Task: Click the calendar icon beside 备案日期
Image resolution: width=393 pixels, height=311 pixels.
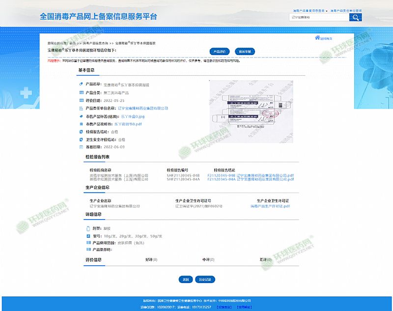Action: click(x=81, y=147)
